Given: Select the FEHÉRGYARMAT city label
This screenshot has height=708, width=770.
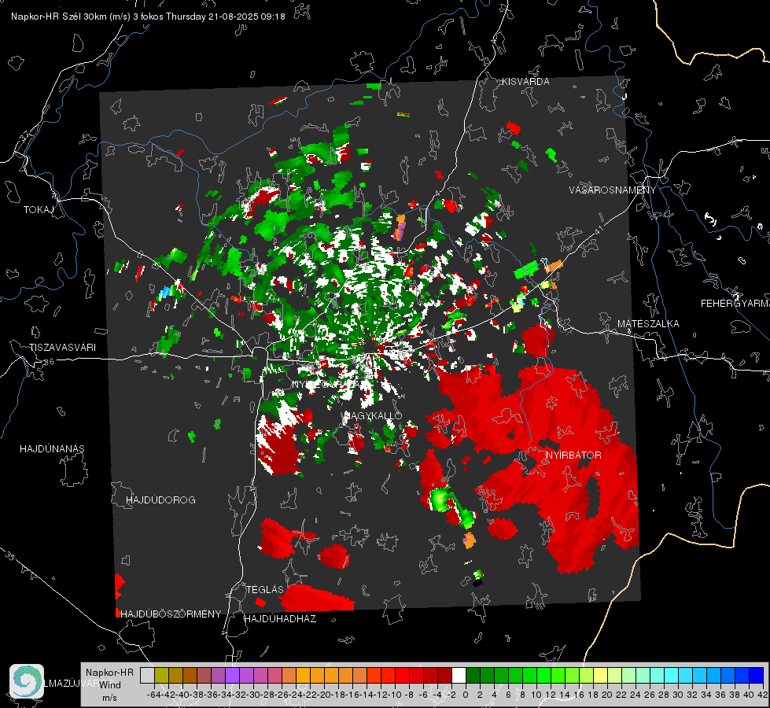Looking at the screenshot, I should [735, 304].
